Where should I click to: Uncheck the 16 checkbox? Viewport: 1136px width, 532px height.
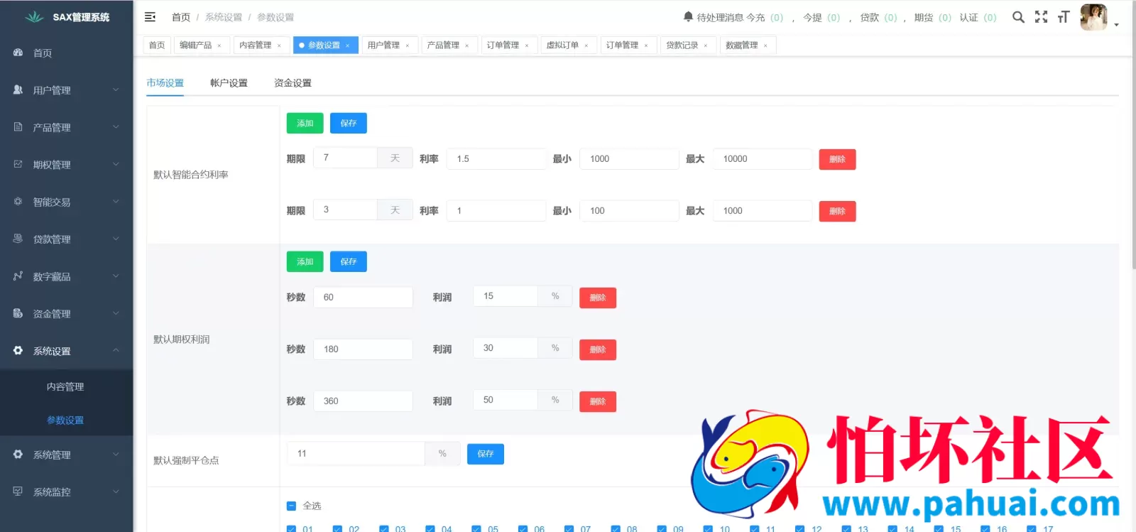(x=985, y=529)
